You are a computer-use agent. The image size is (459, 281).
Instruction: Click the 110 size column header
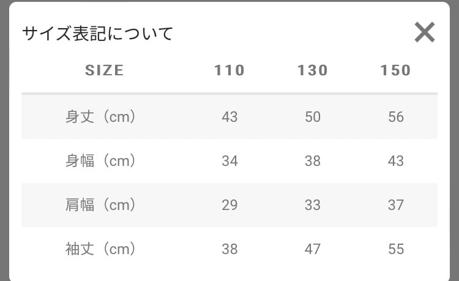(229, 70)
